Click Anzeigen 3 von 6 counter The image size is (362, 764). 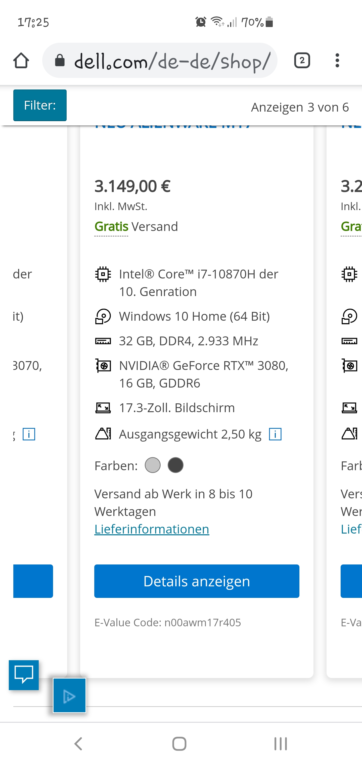(300, 107)
